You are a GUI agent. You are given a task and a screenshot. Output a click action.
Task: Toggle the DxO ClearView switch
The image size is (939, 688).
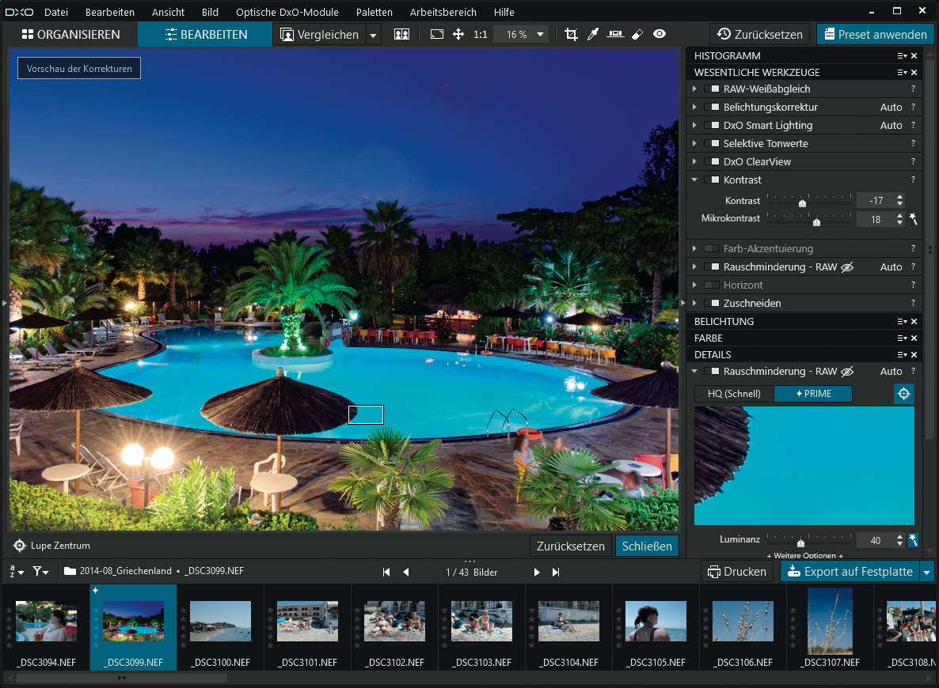711,162
